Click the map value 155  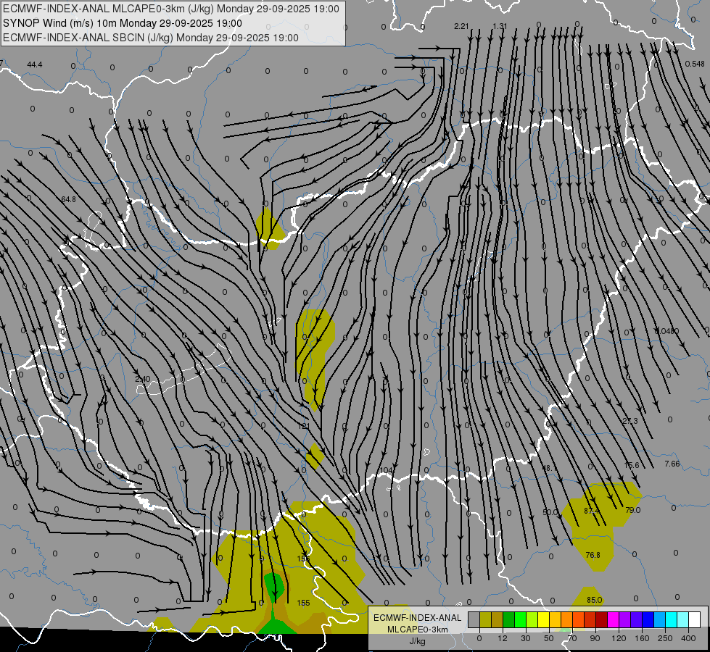coord(303,603)
